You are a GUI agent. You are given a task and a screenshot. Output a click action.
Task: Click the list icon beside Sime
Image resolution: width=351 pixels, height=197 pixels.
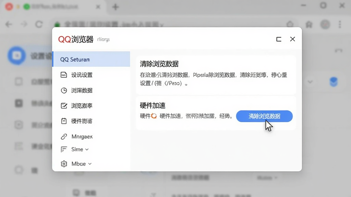pyautogui.click(x=64, y=149)
